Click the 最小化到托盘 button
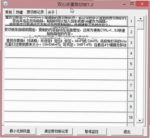The width and height of the screenshot is (150, 138). [20, 131]
